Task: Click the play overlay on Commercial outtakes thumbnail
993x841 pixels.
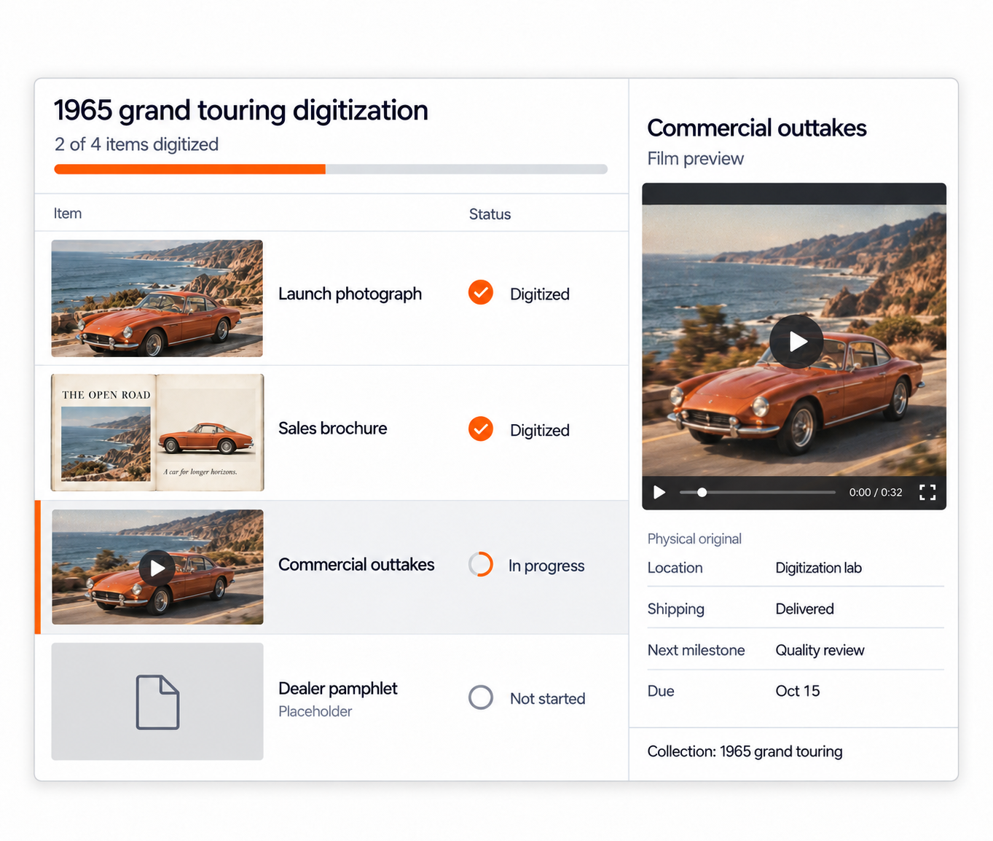Action: 157,568
